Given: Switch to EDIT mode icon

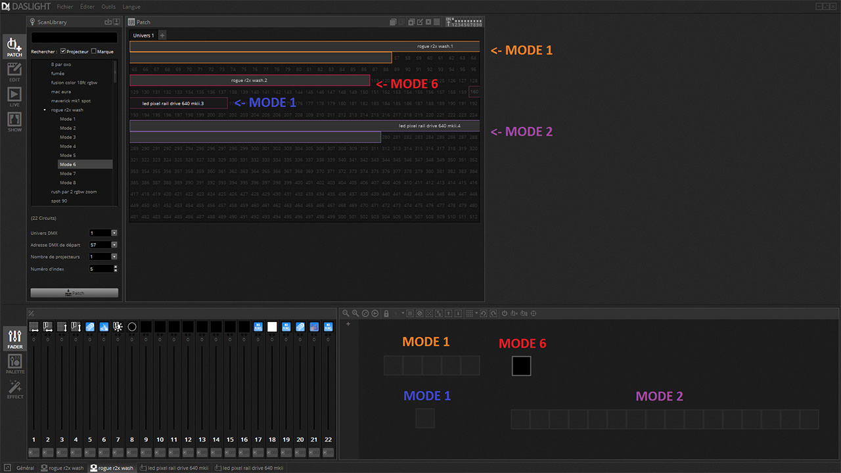Looking at the screenshot, I should [14, 72].
